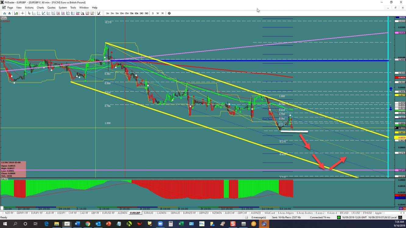
Task: Click the pink 0.9187 price label
Action: point(401,33)
